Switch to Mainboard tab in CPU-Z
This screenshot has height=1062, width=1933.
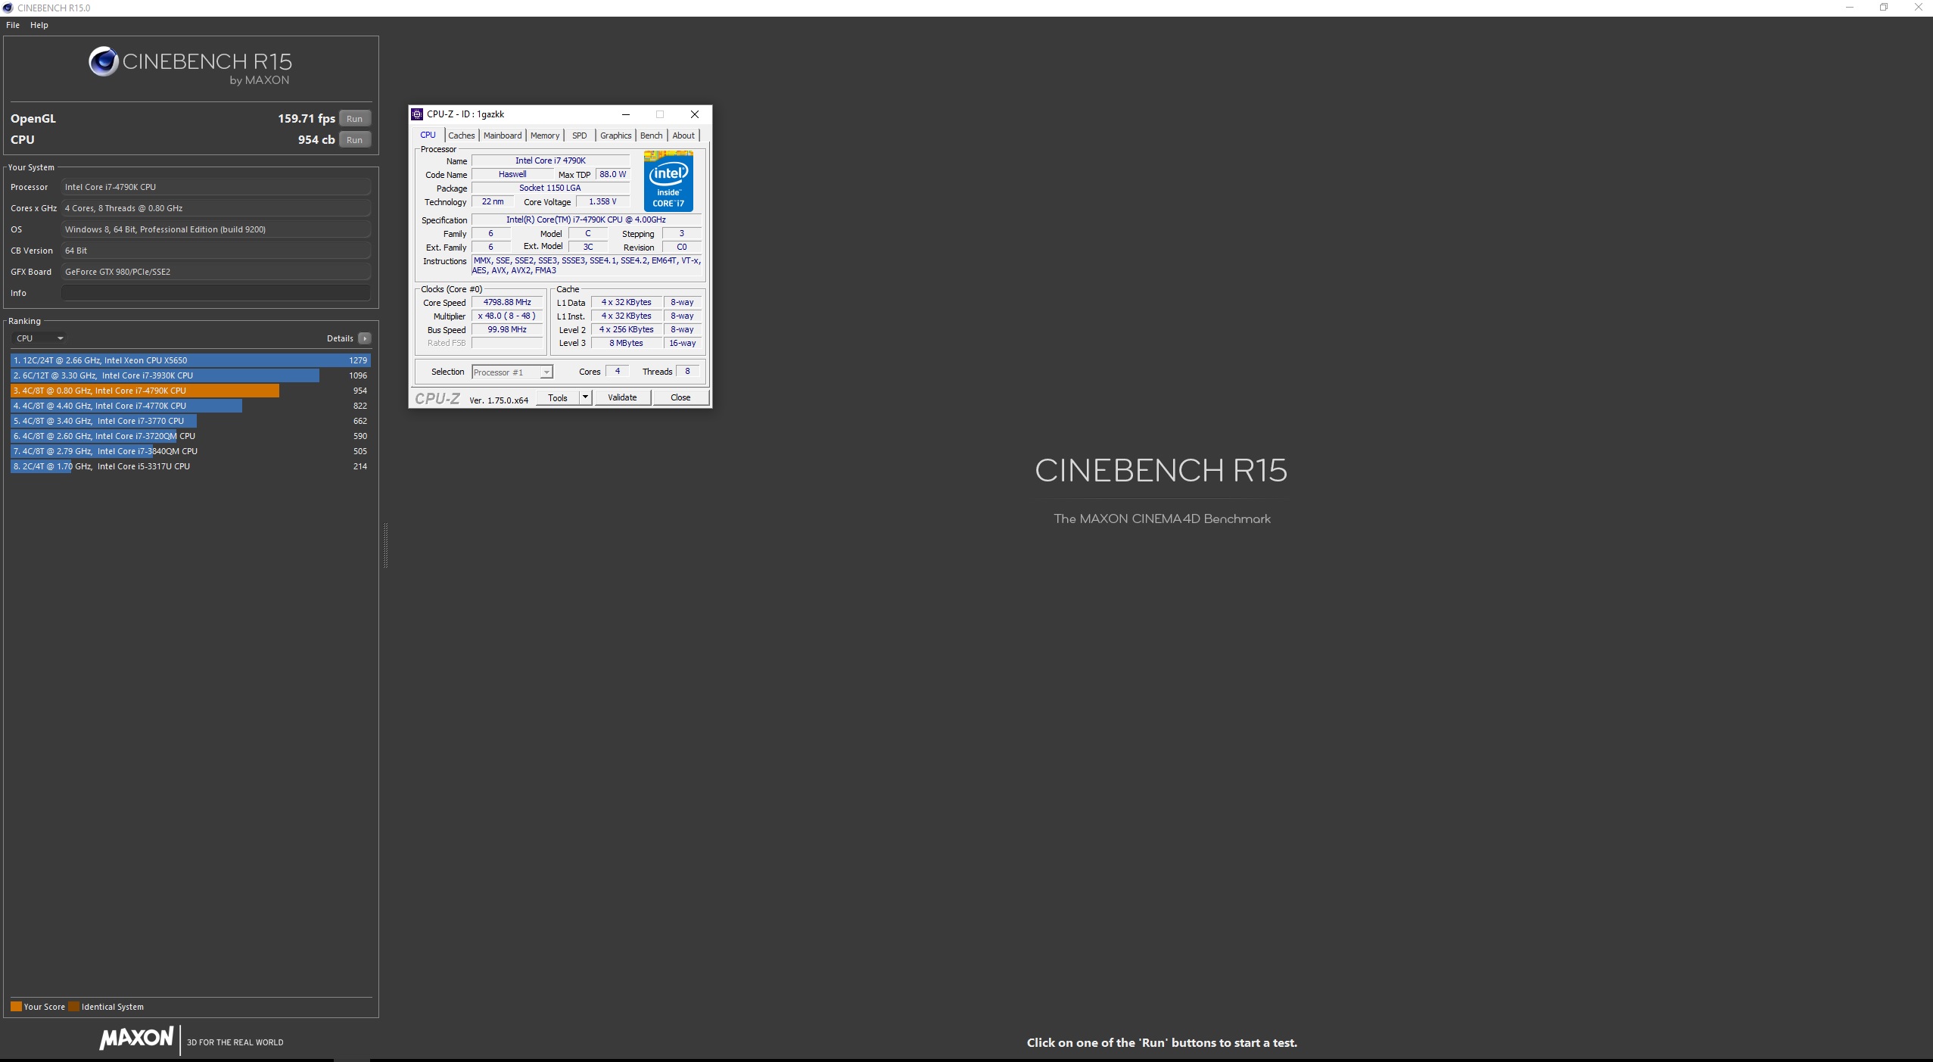coord(503,135)
